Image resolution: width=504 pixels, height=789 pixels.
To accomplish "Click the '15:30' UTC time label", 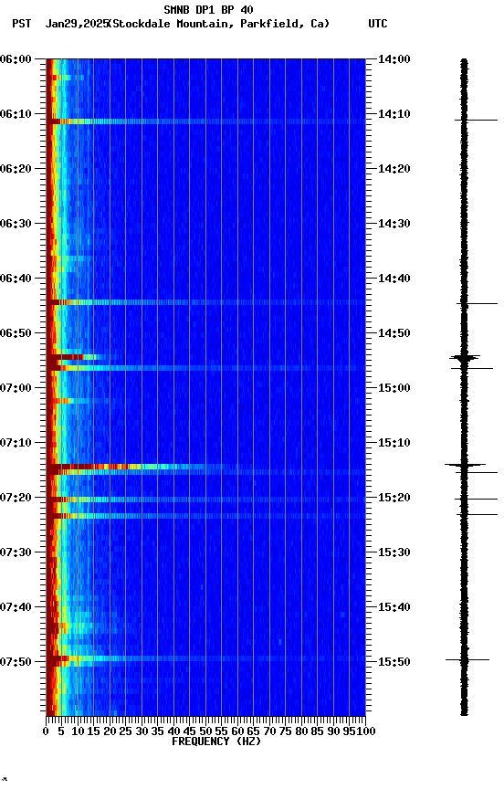I will point(394,553).
